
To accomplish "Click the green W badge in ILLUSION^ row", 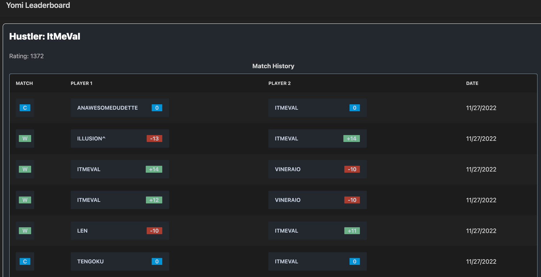I will point(25,139).
